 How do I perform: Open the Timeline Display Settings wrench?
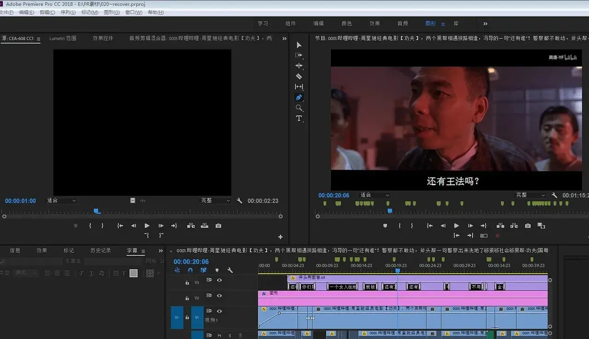(x=230, y=270)
